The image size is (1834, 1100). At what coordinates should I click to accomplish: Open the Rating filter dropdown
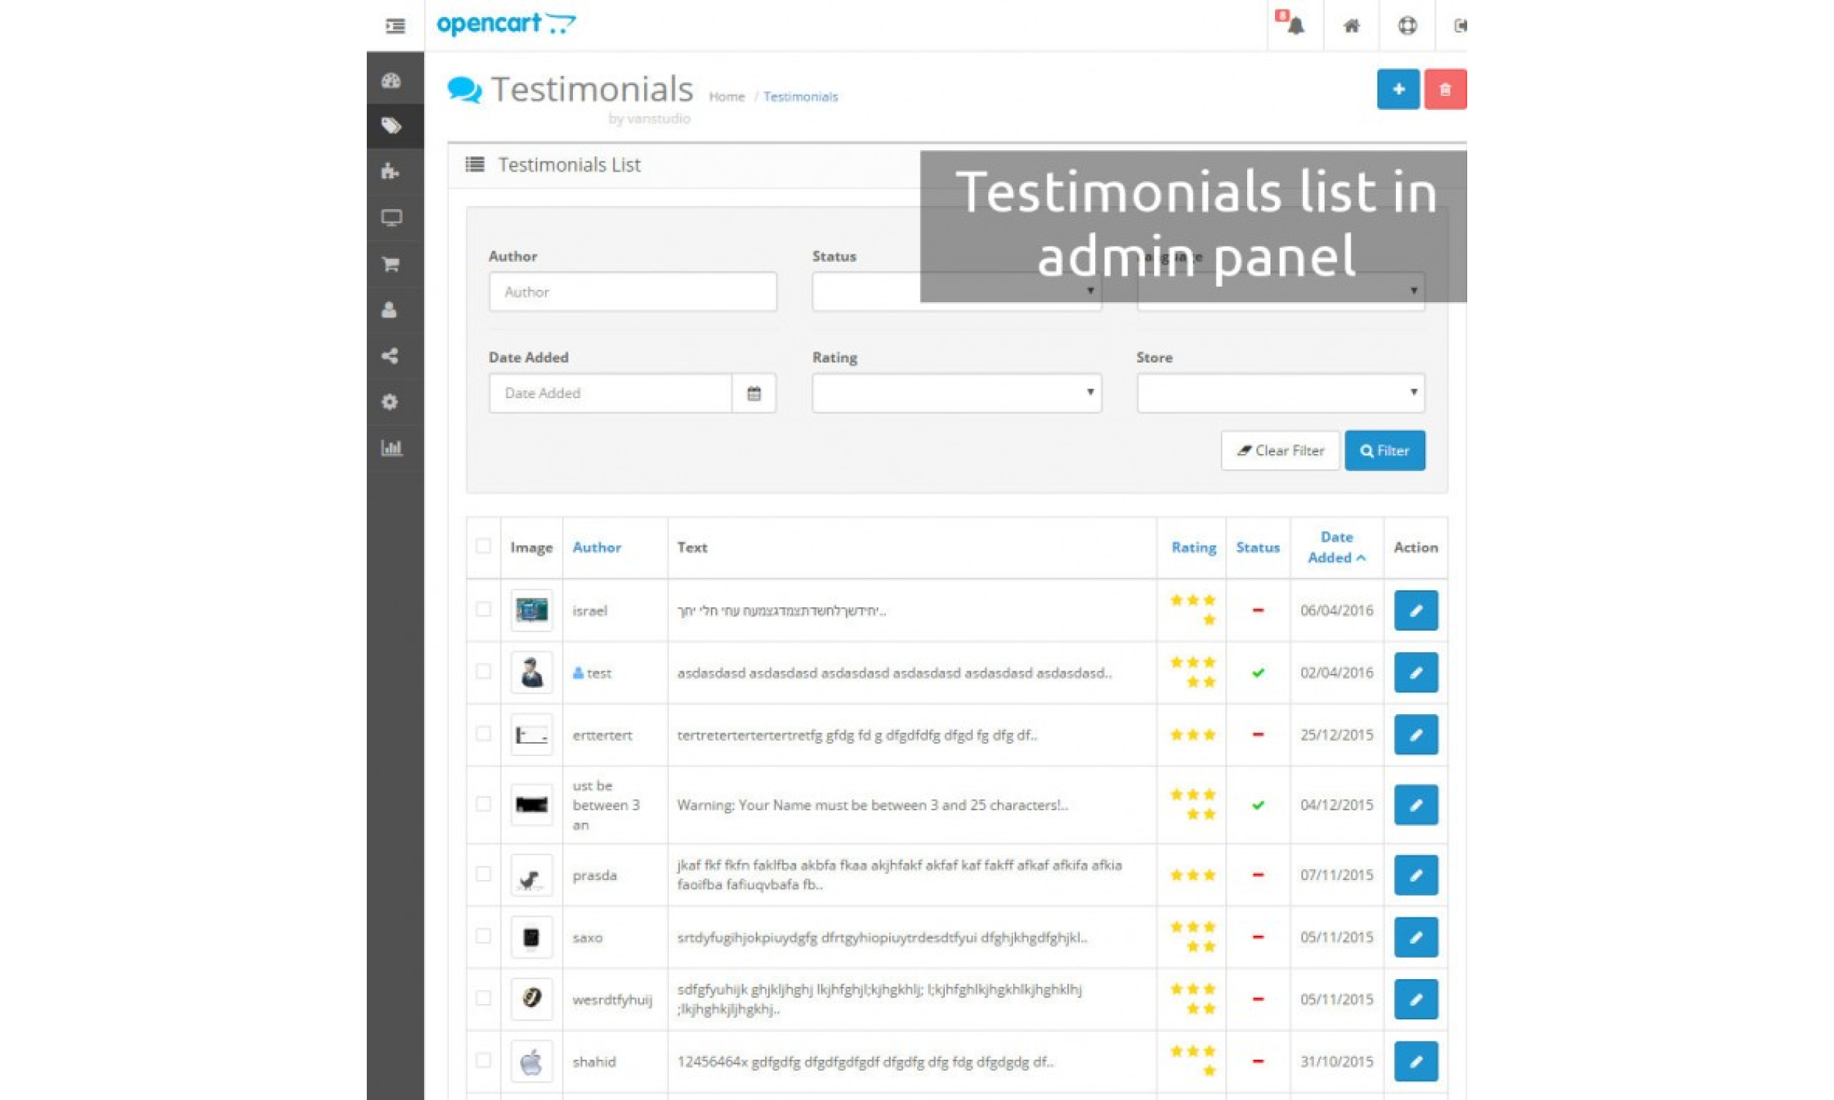(956, 393)
